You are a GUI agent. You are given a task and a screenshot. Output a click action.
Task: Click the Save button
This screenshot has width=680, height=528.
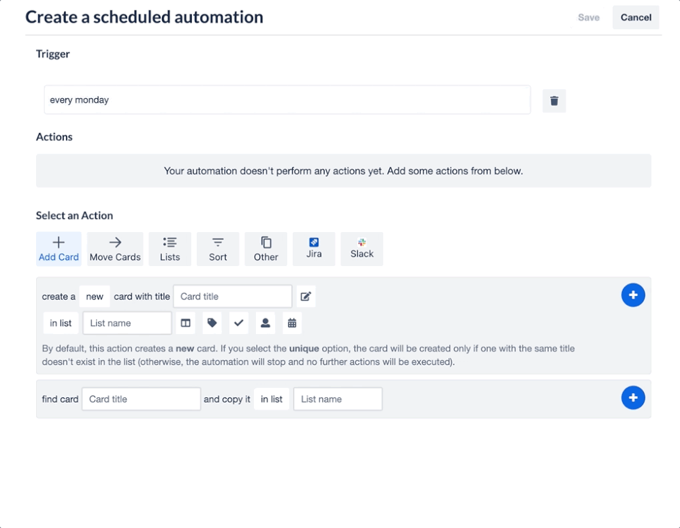pyautogui.click(x=589, y=17)
